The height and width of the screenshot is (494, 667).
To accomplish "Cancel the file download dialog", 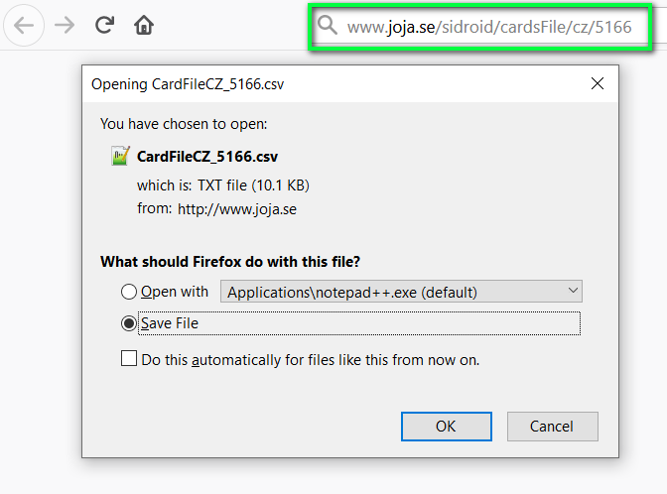I will (x=552, y=427).
